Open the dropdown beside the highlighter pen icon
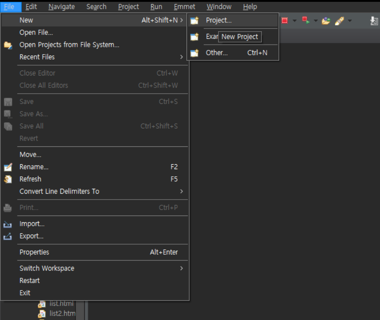380x320 pixels. (x=350, y=21)
